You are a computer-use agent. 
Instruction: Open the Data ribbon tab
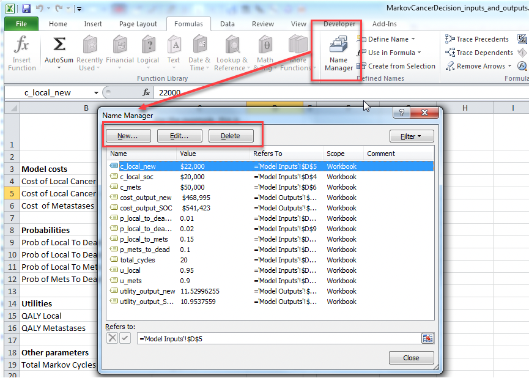228,24
